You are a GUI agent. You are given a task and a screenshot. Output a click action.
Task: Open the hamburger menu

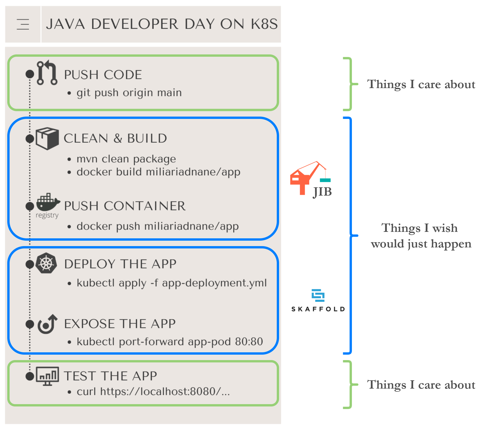pos(23,24)
